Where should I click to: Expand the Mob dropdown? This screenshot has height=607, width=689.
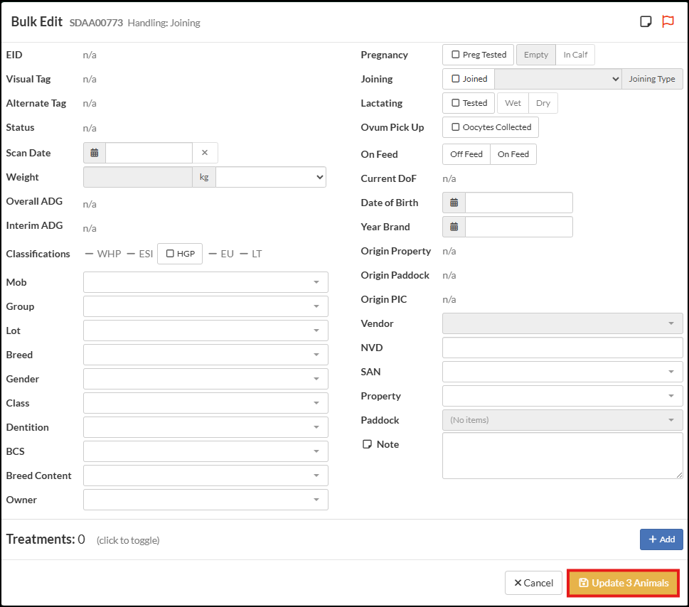pyautogui.click(x=205, y=282)
